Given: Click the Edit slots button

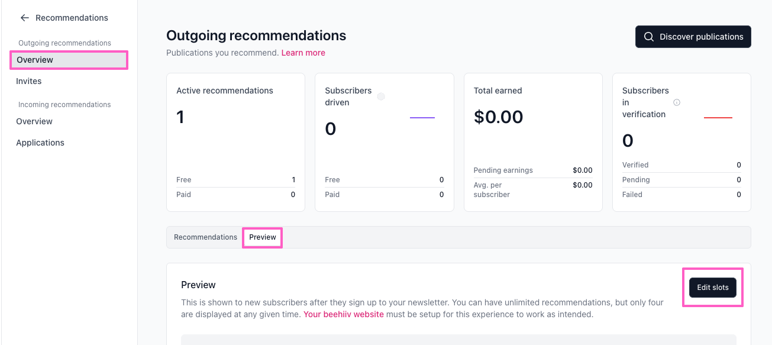Looking at the screenshot, I should (x=713, y=288).
